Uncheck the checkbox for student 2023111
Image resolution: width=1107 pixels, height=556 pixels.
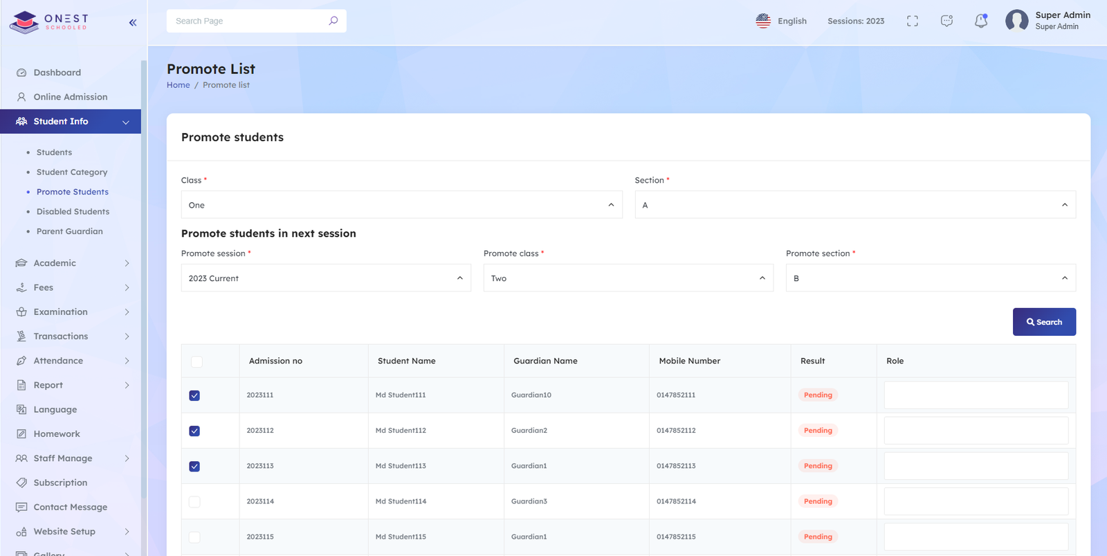tap(194, 395)
